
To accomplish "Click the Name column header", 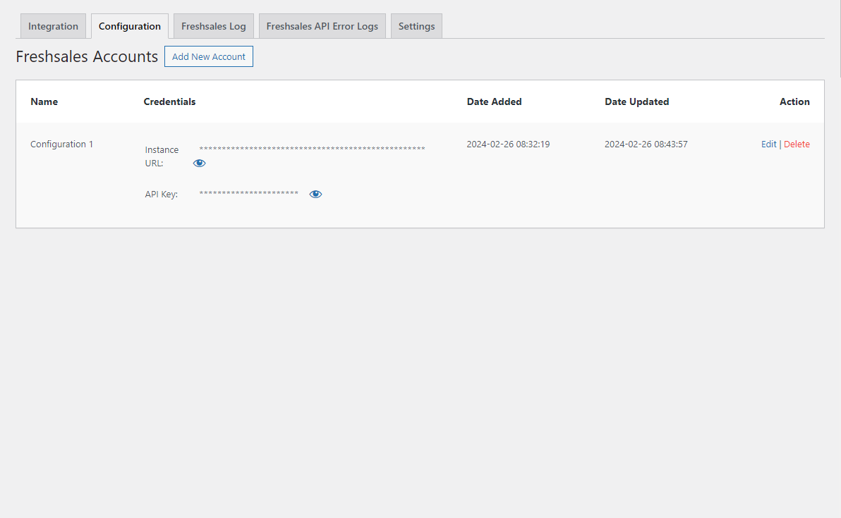I will pos(44,101).
